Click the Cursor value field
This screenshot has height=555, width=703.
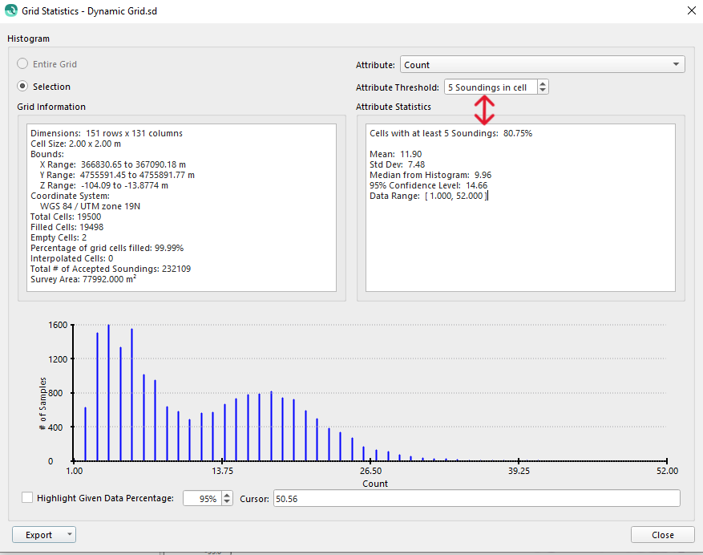point(475,499)
